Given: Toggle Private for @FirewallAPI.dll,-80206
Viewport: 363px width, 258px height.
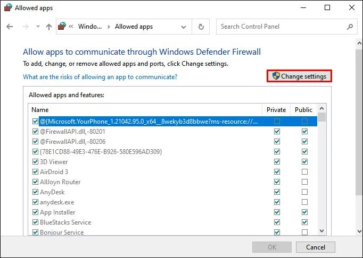Looking at the screenshot, I should point(277,141).
